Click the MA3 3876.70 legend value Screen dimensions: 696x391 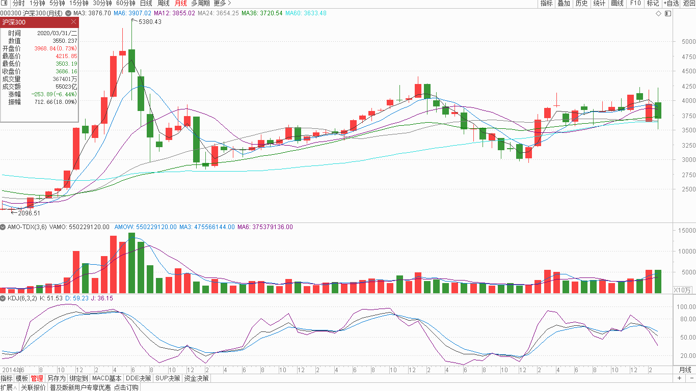pyautogui.click(x=92, y=13)
